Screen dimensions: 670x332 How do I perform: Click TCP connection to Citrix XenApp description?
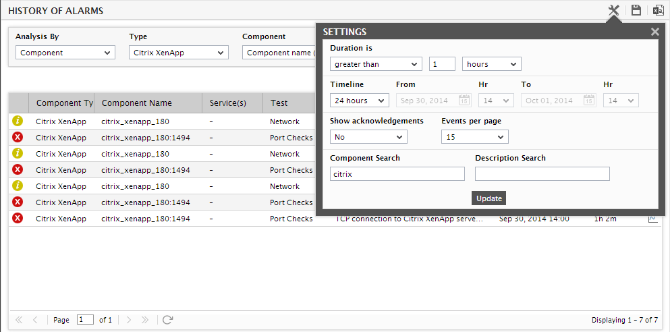tap(410, 219)
